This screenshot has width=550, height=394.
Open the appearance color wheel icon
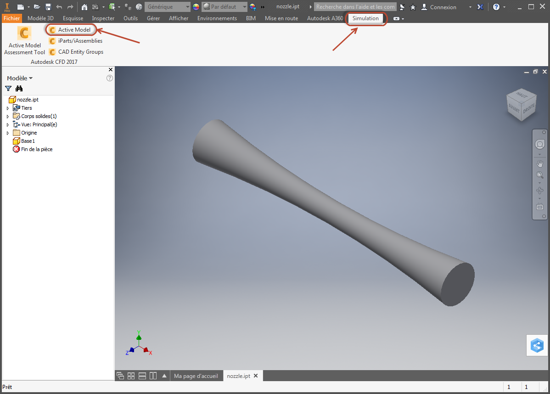(196, 7)
